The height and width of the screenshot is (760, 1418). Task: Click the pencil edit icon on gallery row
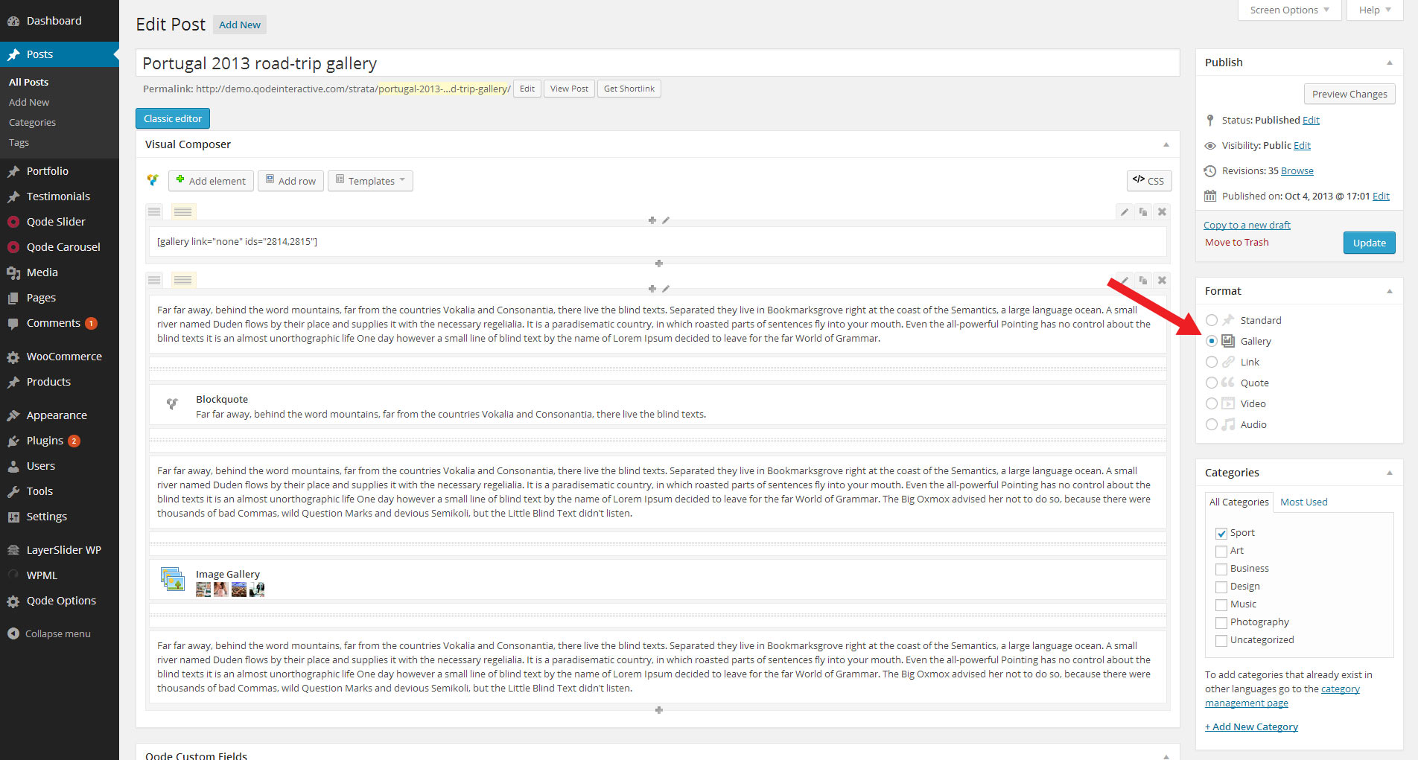pos(1125,212)
